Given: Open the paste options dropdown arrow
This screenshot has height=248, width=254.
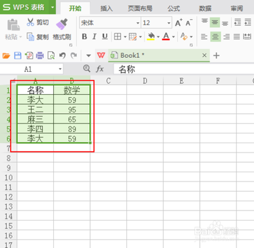Looking at the screenshot, I should [20, 37].
